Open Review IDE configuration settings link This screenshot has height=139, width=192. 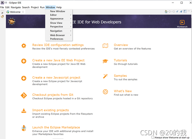pos(58,45)
